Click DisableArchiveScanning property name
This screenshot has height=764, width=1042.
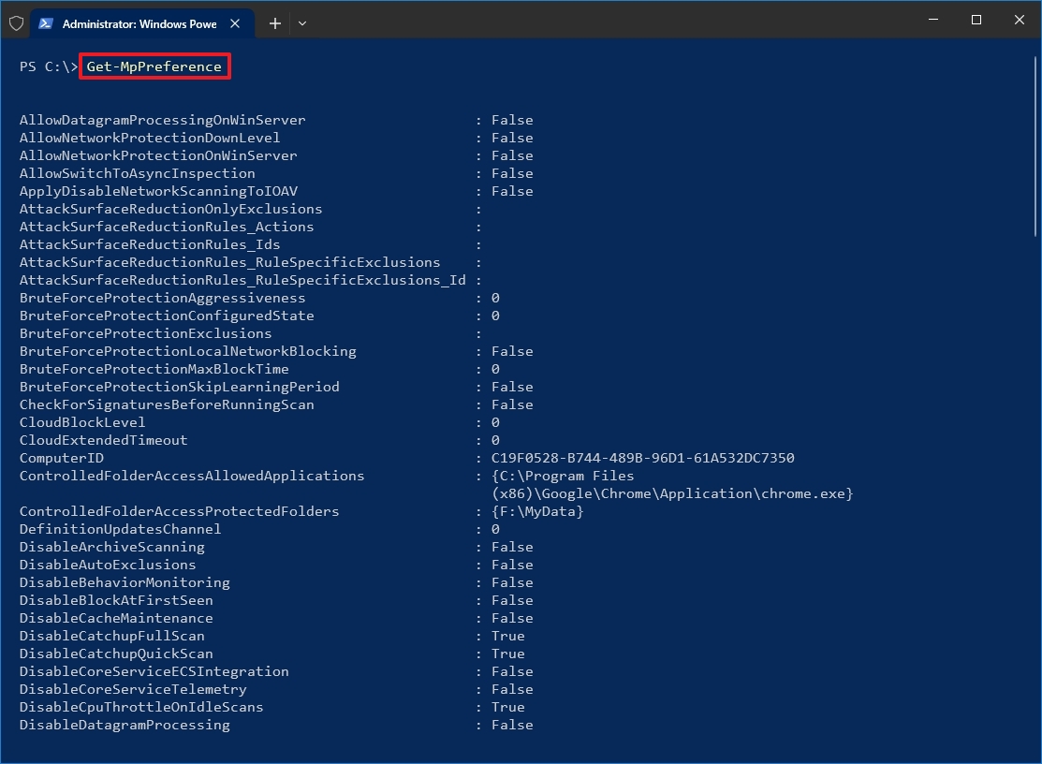click(111, 548)
